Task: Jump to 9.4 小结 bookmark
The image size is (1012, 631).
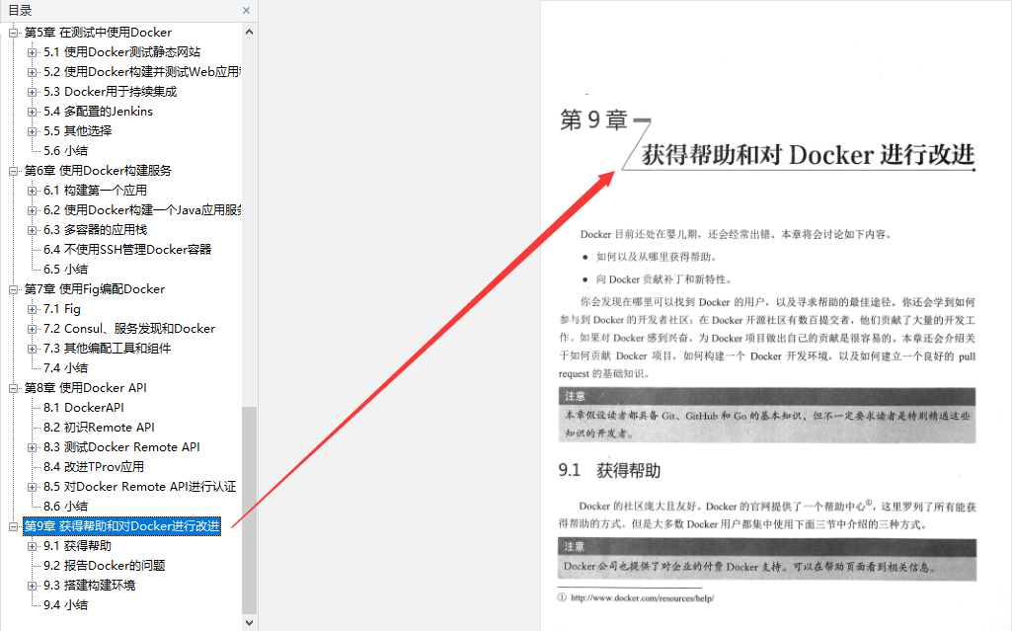Action: 66,606
